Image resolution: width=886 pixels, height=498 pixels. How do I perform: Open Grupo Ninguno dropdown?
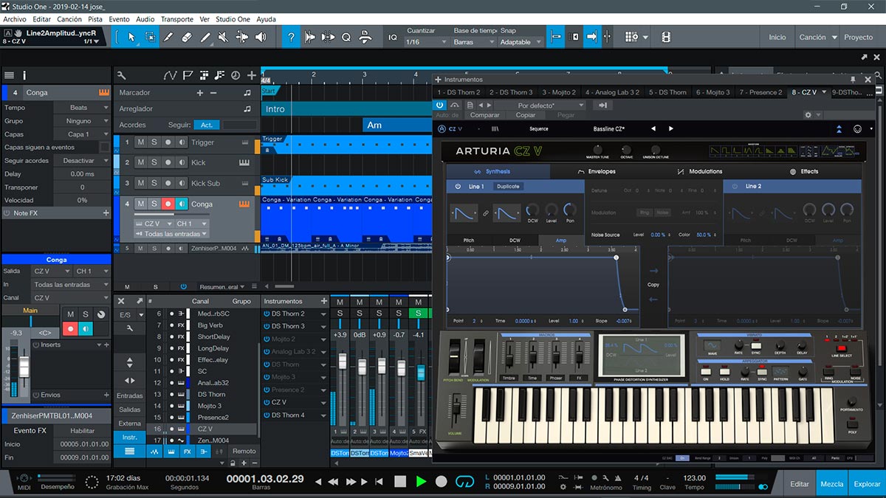82,121
